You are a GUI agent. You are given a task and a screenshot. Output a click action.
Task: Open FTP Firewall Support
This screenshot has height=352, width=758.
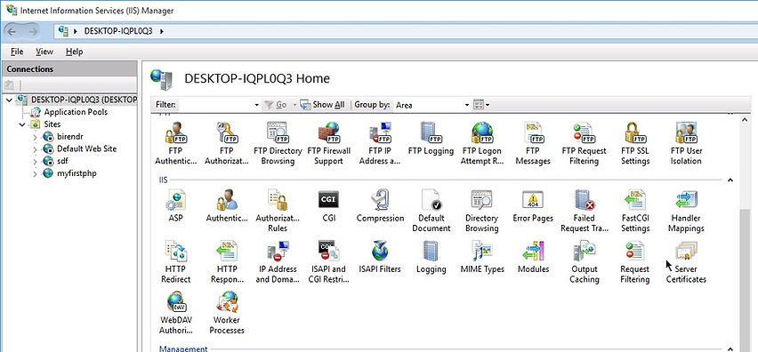[328, 143]
